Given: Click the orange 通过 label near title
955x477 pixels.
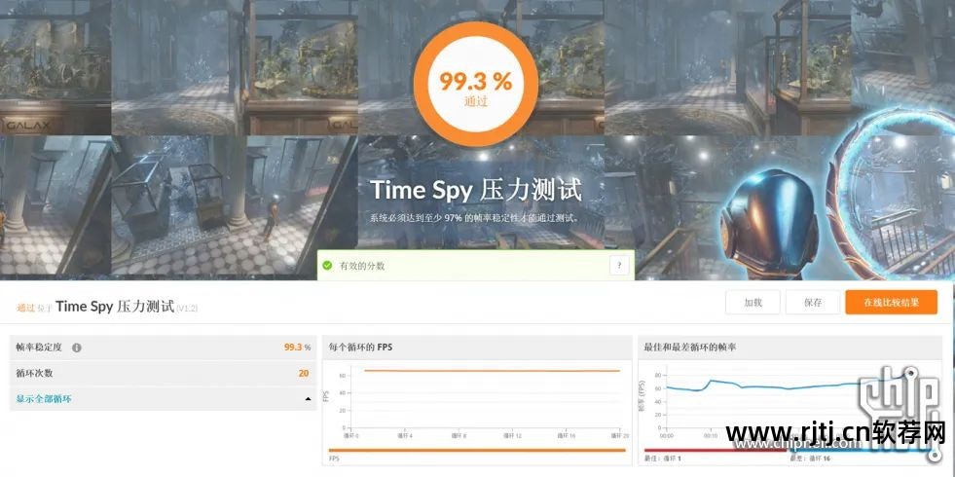Looking at the screenshot, I should 25,307.
